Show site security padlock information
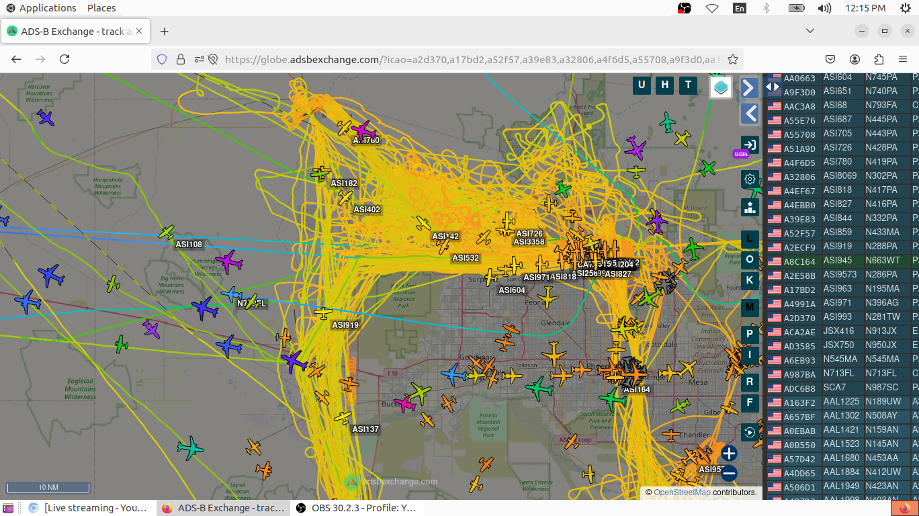Screen dimensions: 919x516 point(180,59)
